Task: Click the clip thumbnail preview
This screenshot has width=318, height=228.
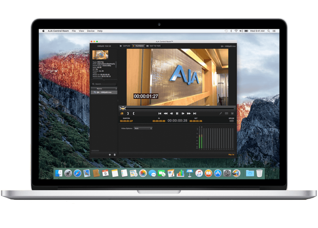Action: [x=100, y=55]
